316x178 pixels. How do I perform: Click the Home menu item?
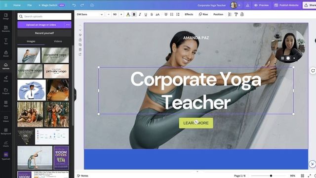click(x=17, y=5)
